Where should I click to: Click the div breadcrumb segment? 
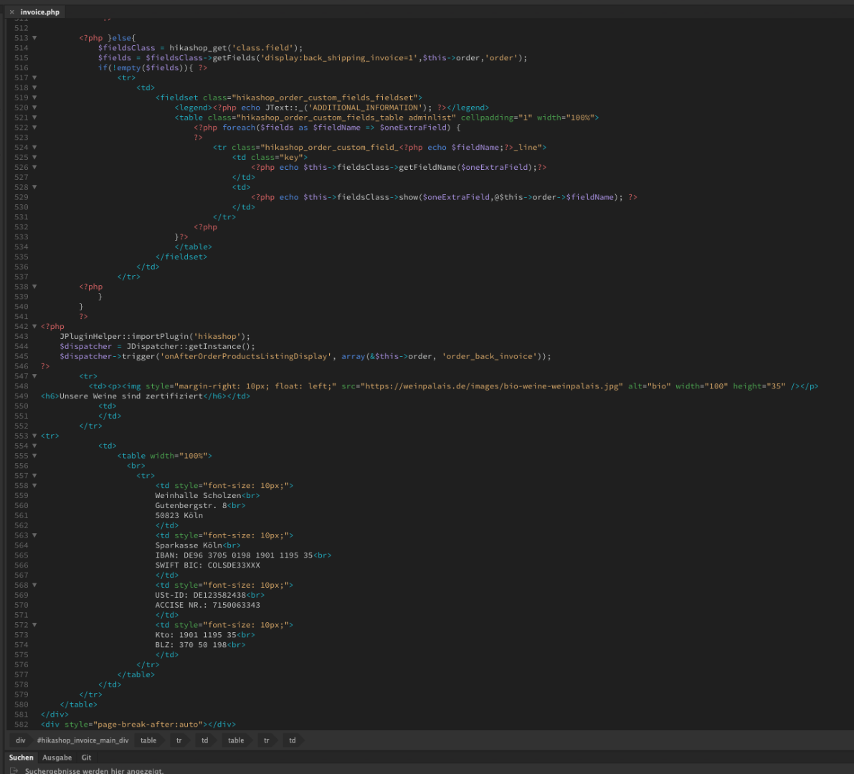click(x=20, y=740)
